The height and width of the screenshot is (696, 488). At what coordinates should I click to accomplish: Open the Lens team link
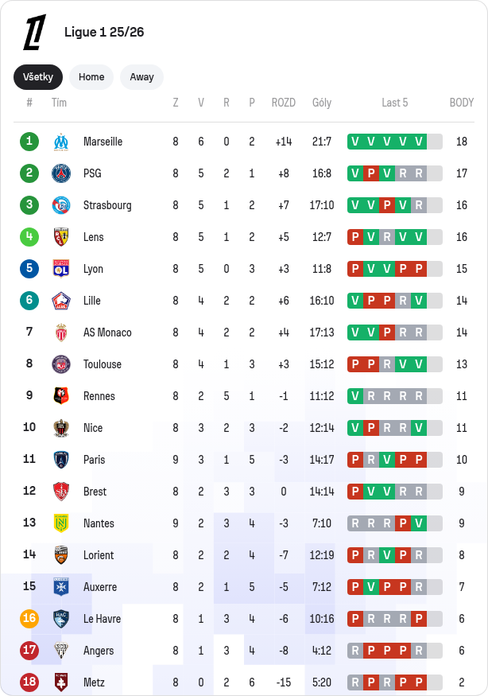93,237
